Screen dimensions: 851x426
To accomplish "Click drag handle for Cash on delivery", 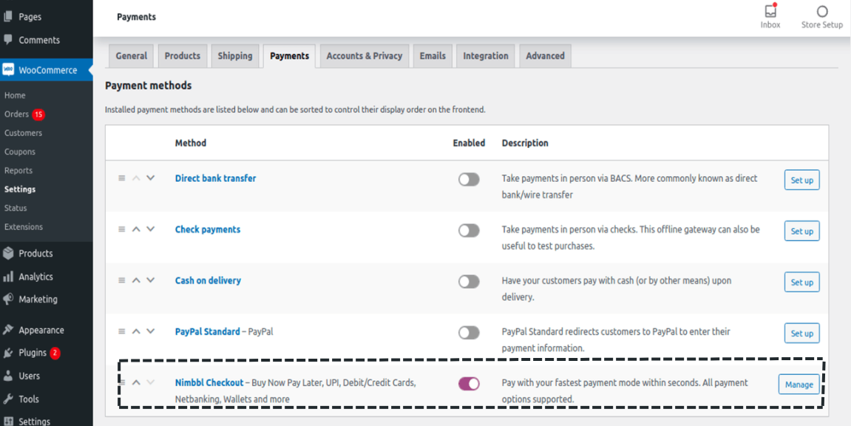I will (121, 280).
